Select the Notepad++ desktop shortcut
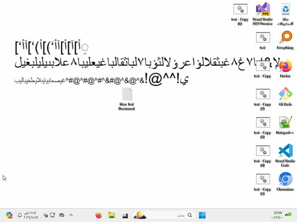This screenshot has height=222, width=297. [x=285, y=125]
